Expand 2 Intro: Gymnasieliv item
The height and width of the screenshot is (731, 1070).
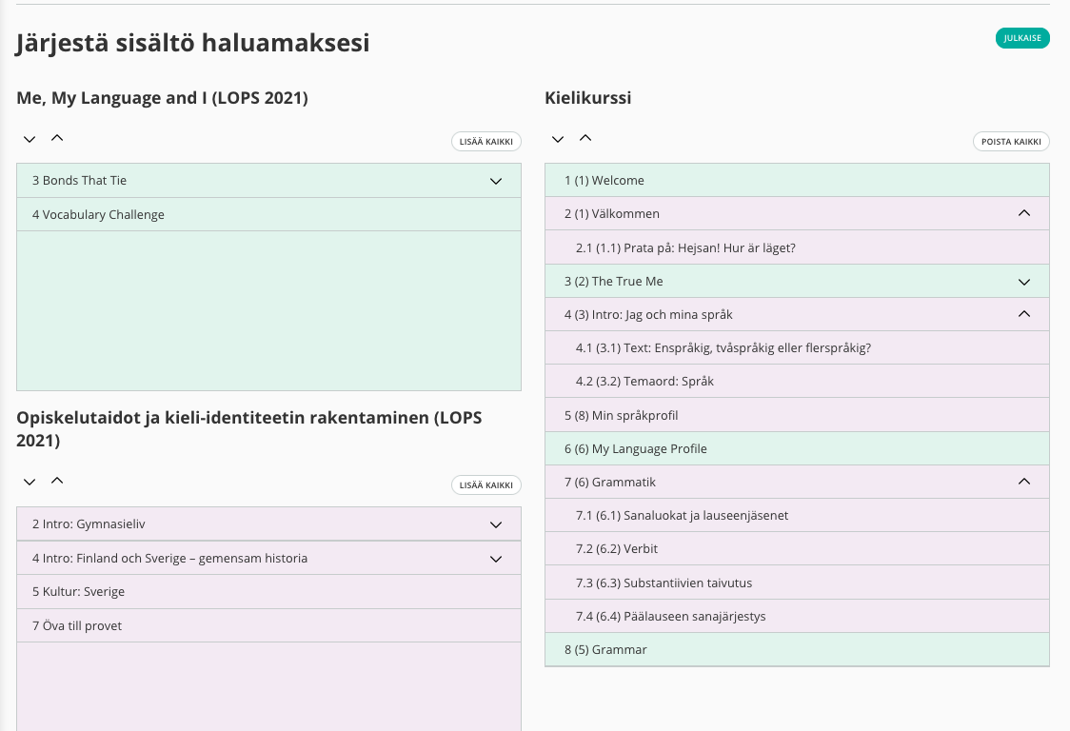[495, 524]
